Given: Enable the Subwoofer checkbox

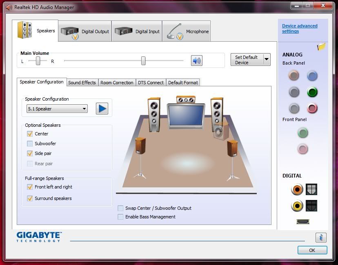Looking at the screenshot, I should coord(30,144).
